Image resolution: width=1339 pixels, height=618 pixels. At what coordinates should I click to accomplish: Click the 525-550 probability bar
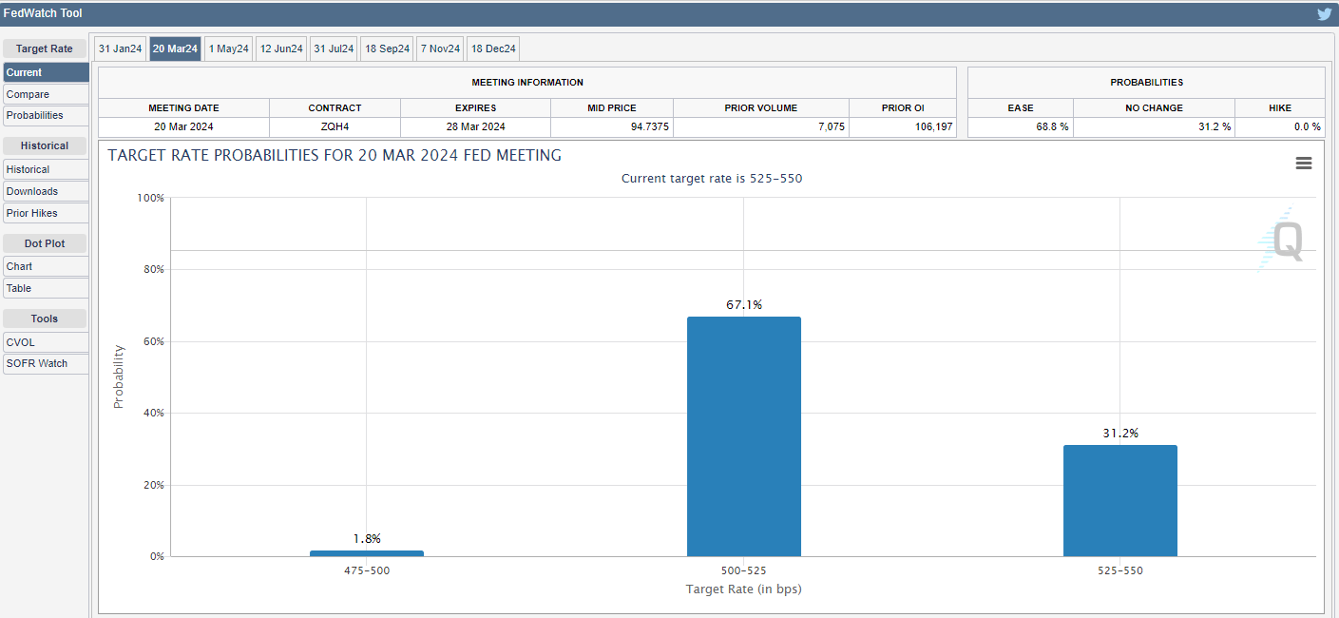(1119, 501)
